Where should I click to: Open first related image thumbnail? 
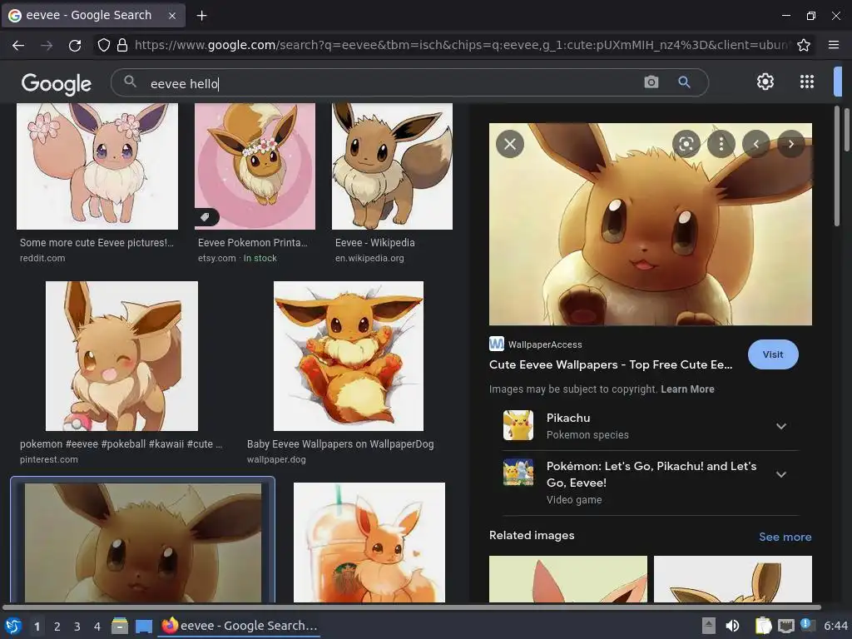567,579
